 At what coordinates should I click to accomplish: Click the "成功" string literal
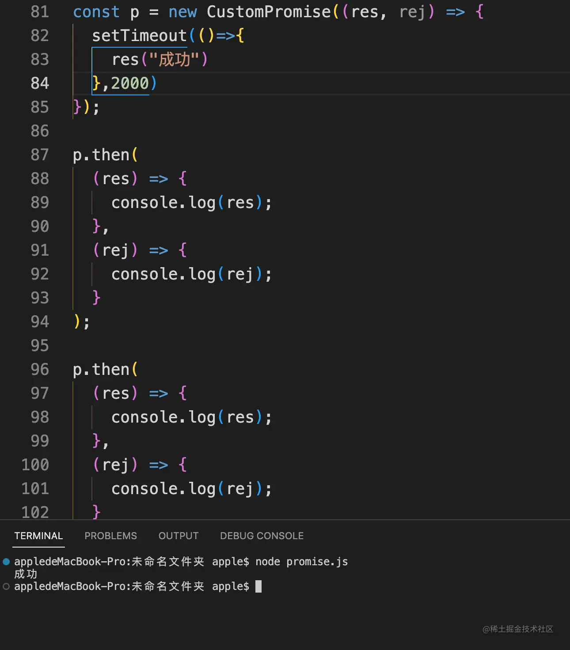click(175, 59)
